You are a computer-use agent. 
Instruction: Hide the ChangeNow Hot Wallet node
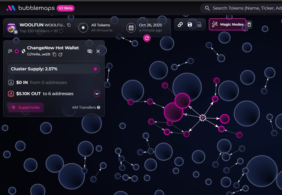(90, 51)
